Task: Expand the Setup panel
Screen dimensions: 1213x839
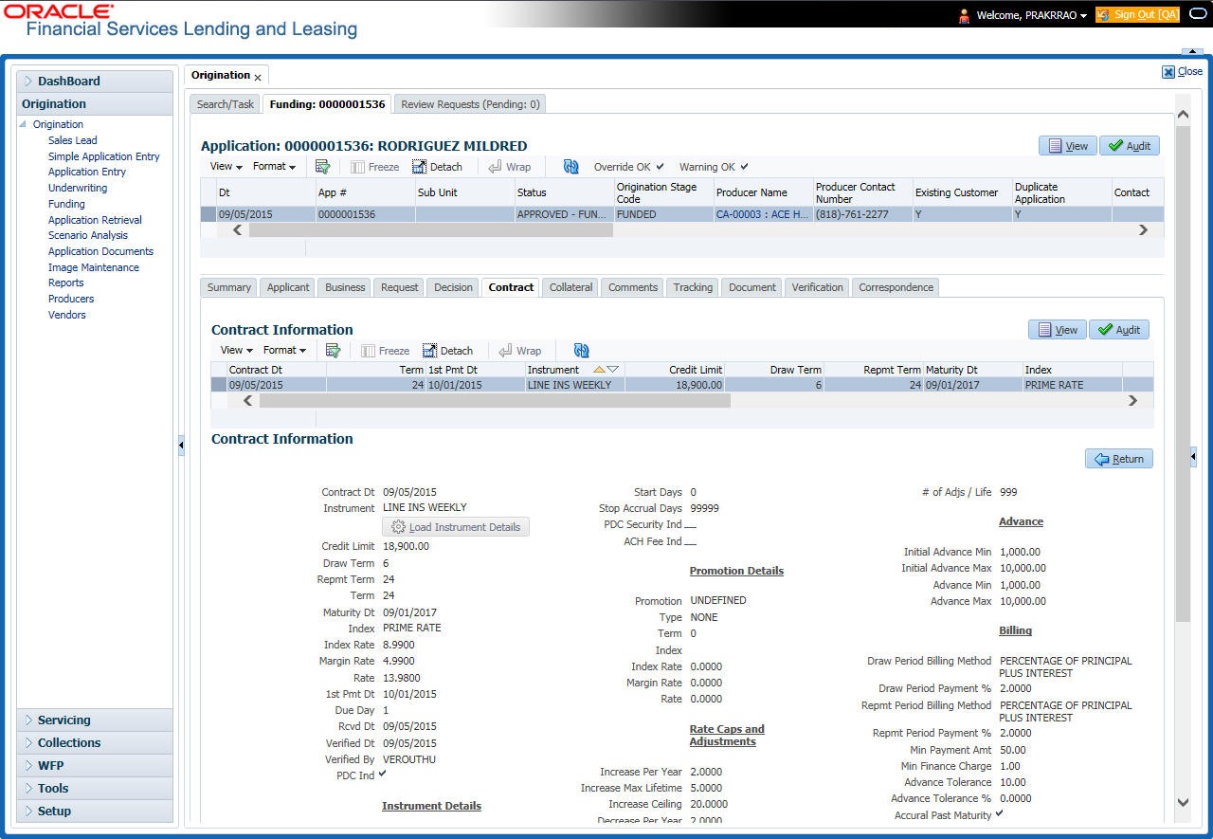Action: tap(95, 812)
